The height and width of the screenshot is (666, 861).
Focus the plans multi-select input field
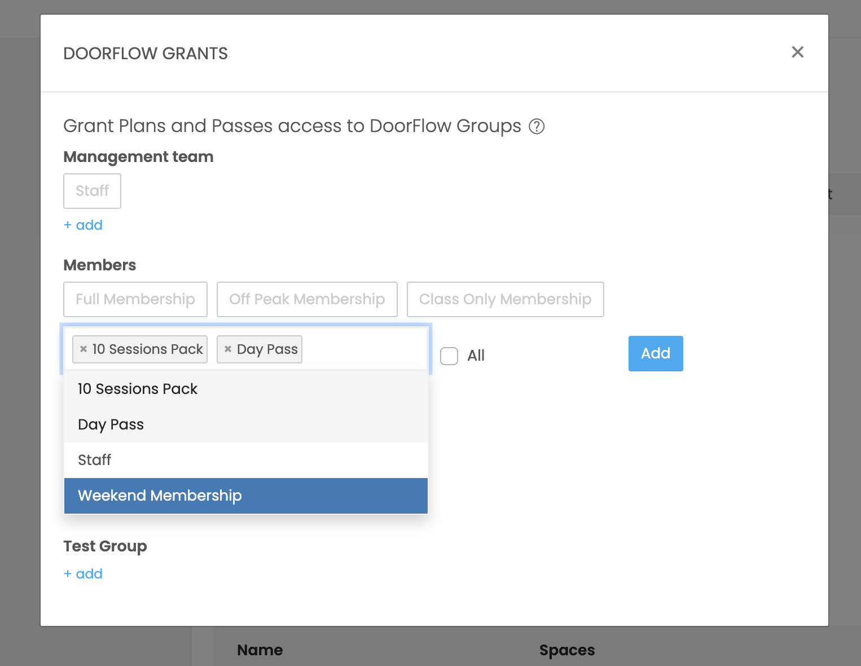pyautogui.click(x=364, y=349)
